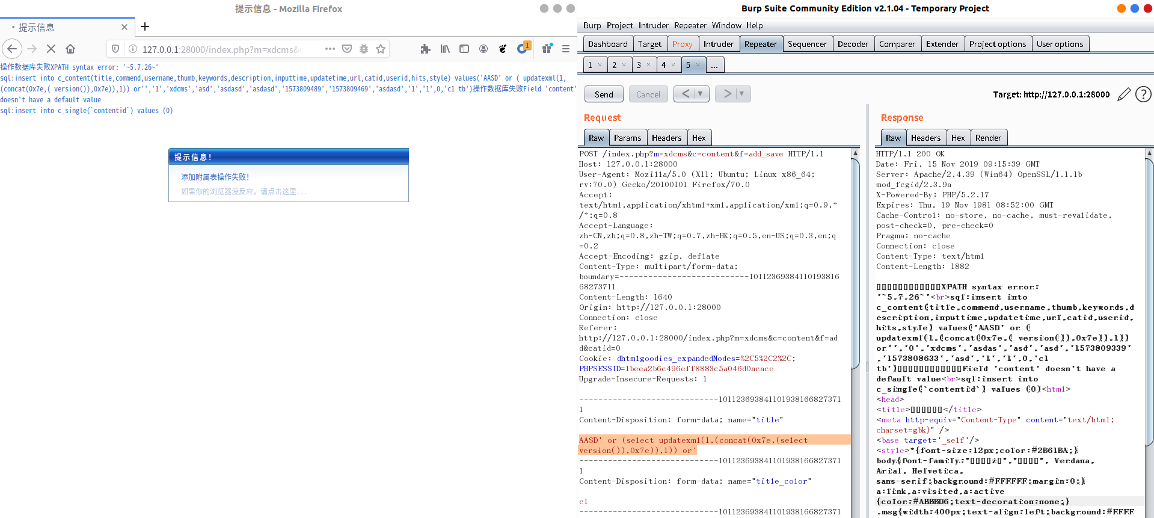Switch to Intruder tool tab
Image resolution: width=1154 pixels, height=518 pixels.
coord(718,44)
